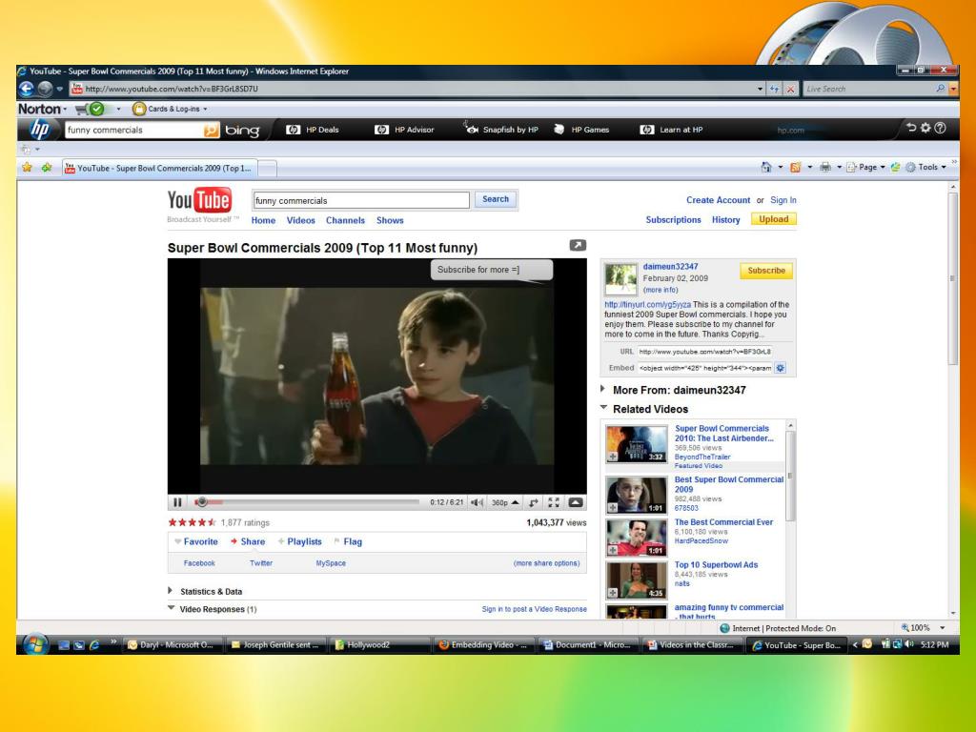Viewport: 976px width, 732px height.
Task: Click the IE Forward arrow button
Action: (45, 89)
